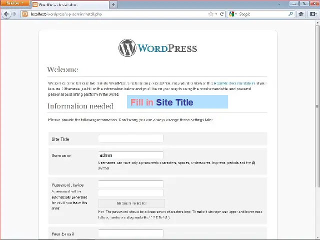Open the bookmarks toolbar button

313,14
